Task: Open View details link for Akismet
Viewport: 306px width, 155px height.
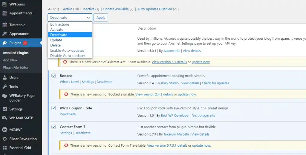Action: click(x=192, y=51)
